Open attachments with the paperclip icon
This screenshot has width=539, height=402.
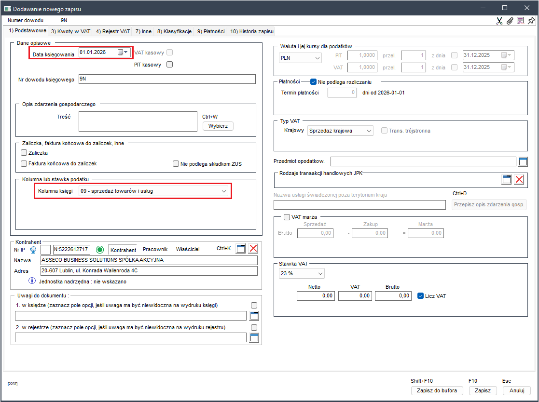(x=510, y=21)
